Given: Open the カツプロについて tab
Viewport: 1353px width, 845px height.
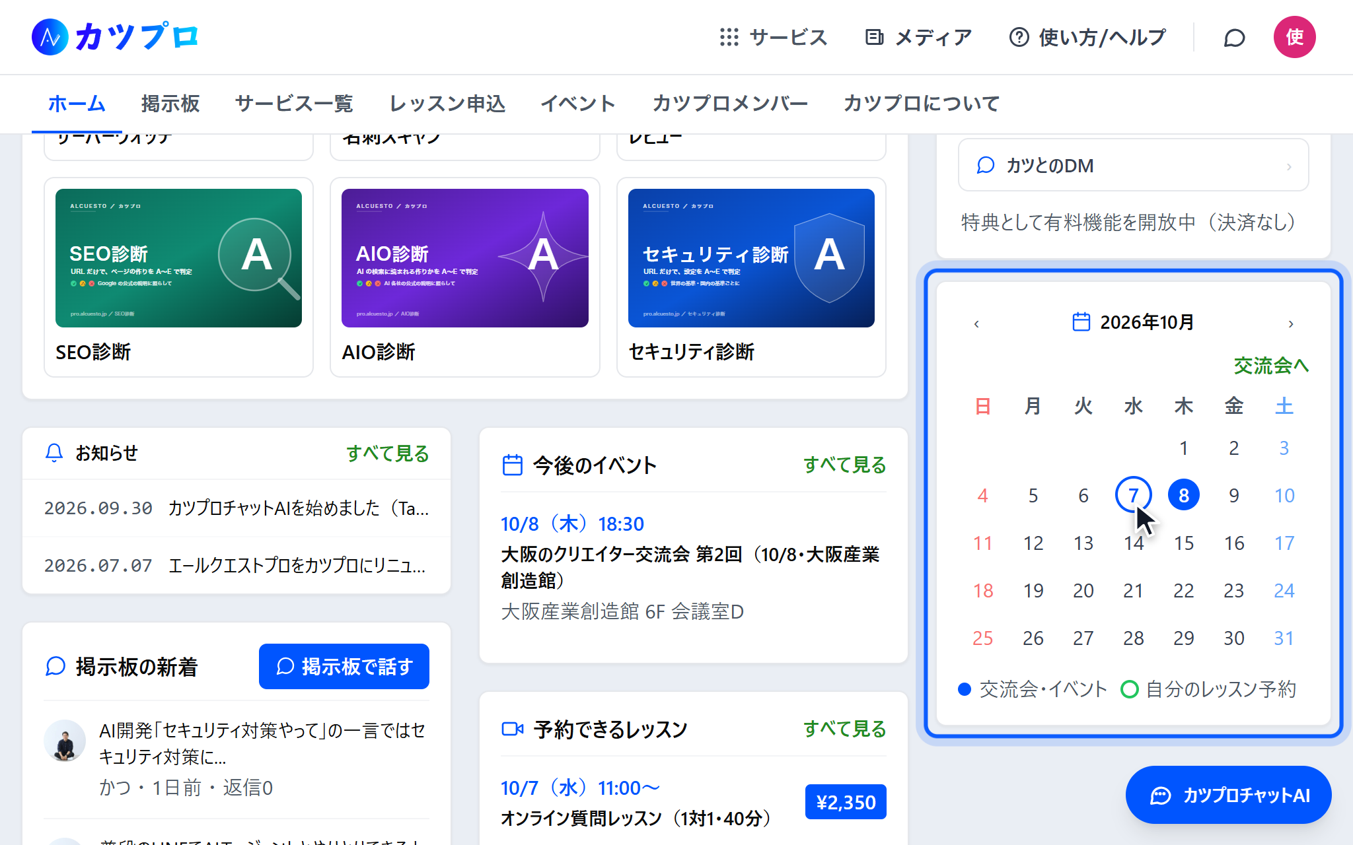Looking at the screenshot, I should [921, 104].
